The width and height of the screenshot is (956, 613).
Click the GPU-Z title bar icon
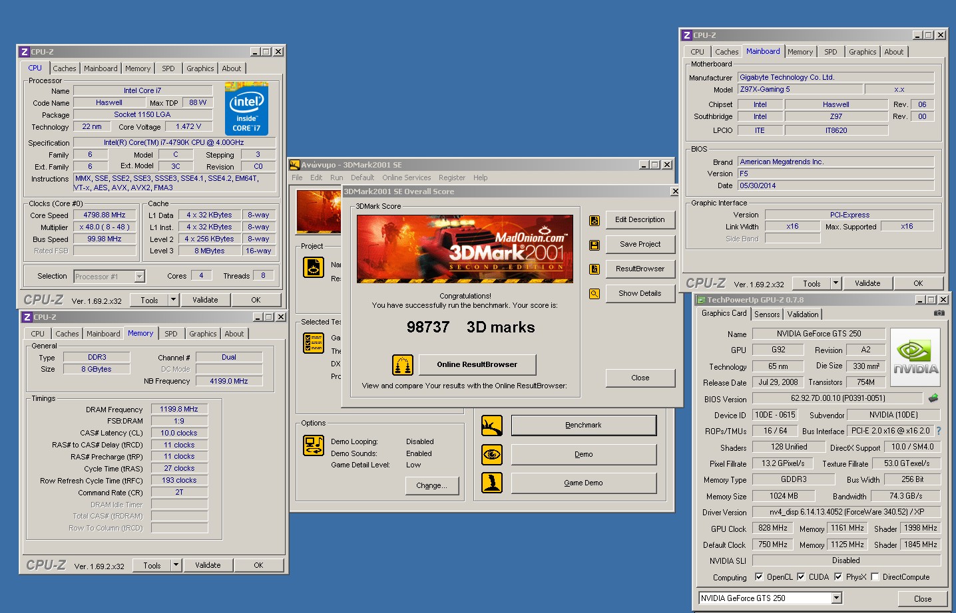point(701,300)
